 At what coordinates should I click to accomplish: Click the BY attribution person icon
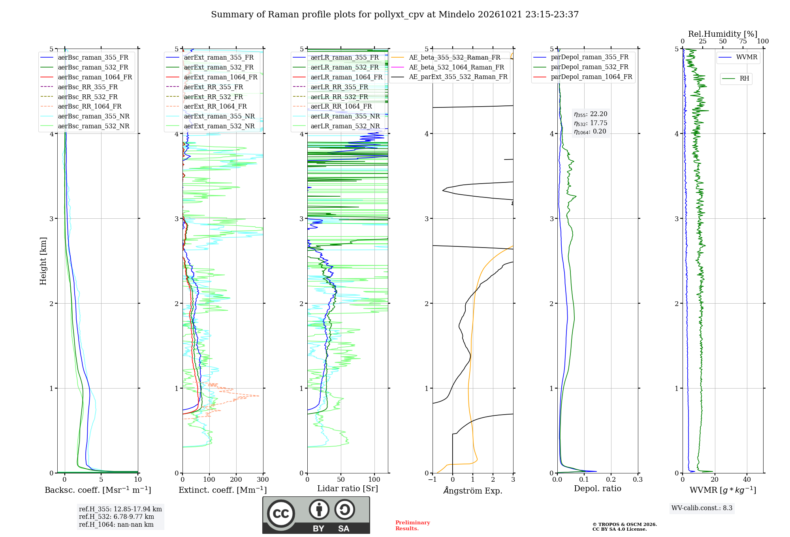319,509
